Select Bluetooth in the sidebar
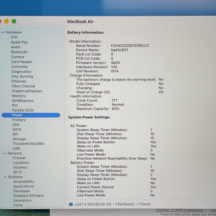This screenshot has height=216, width=216. (19, 52)
